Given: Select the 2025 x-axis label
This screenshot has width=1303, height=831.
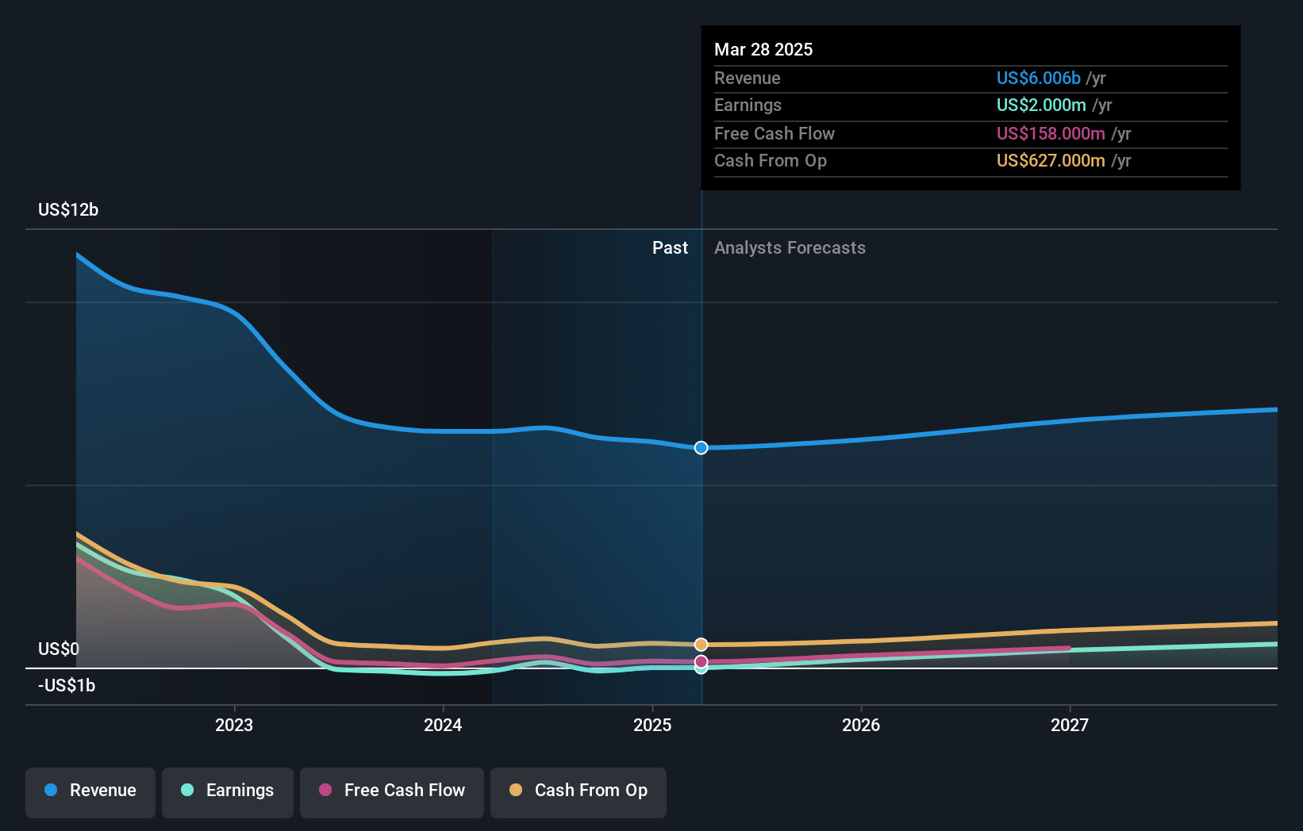Looking at the screenshot, I should pyautogui.click(x=652, y=725).
